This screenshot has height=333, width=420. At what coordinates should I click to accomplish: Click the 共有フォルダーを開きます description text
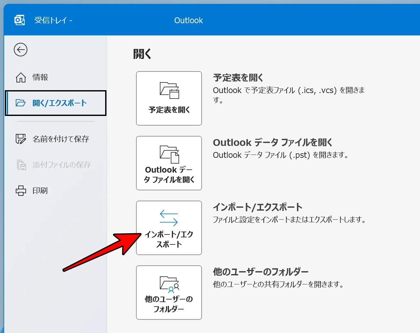point(278,284)
